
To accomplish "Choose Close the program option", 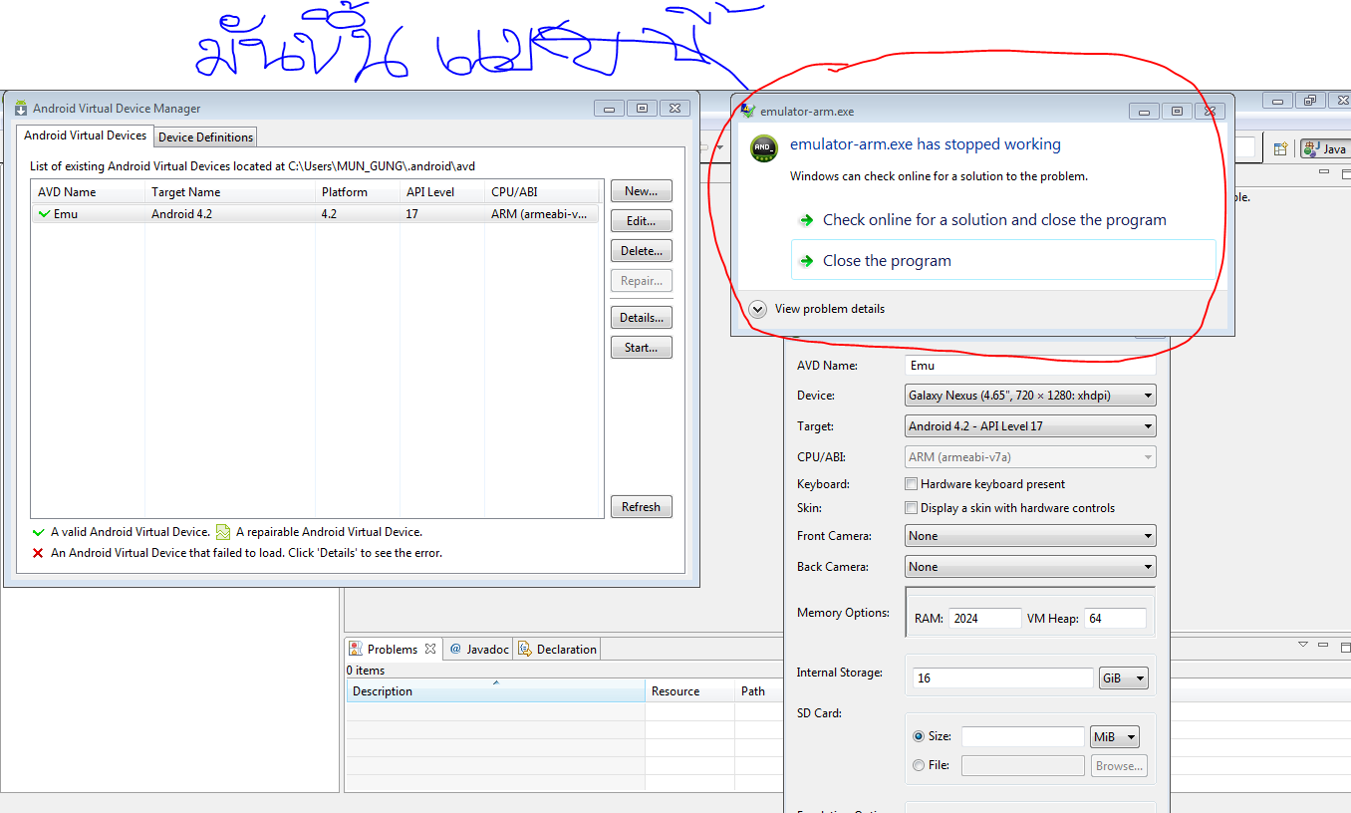I will (x=1003, y=260).
